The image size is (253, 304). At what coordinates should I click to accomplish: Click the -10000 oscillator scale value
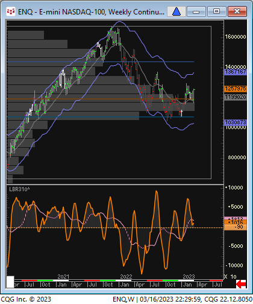coord(235,265)
